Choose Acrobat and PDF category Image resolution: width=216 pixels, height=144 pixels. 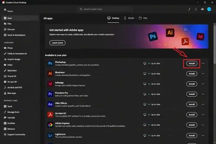click(13, 88)
